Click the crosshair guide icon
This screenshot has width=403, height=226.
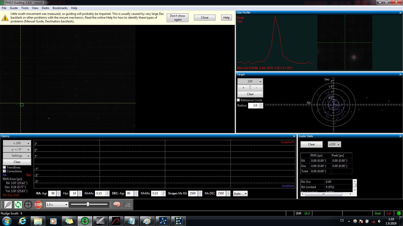28,205
